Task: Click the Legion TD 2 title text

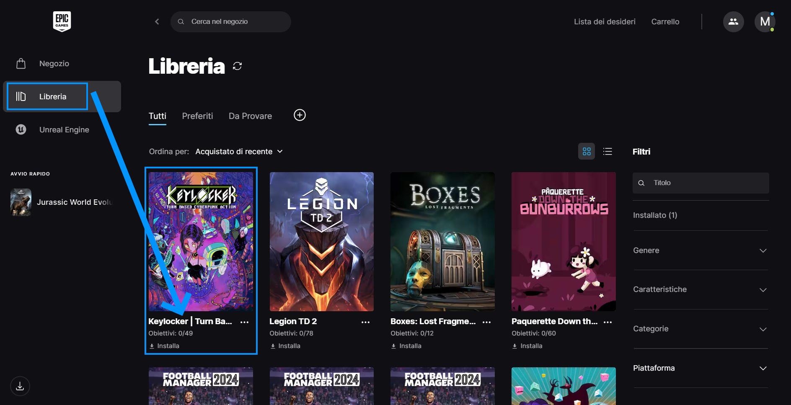Action: (293, 321)
